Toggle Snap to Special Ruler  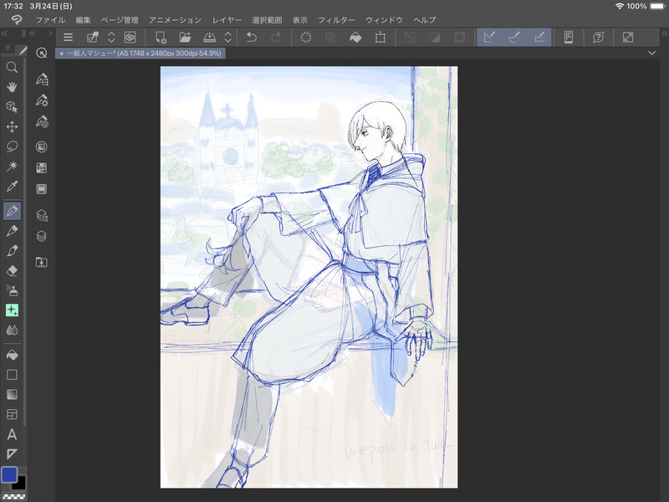514,37
